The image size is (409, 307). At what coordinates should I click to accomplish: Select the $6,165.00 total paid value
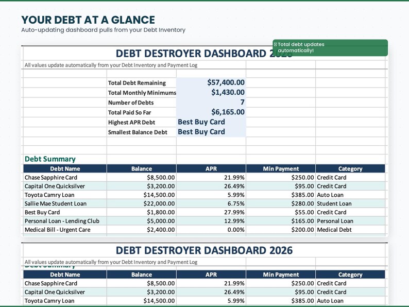(211, 112)
